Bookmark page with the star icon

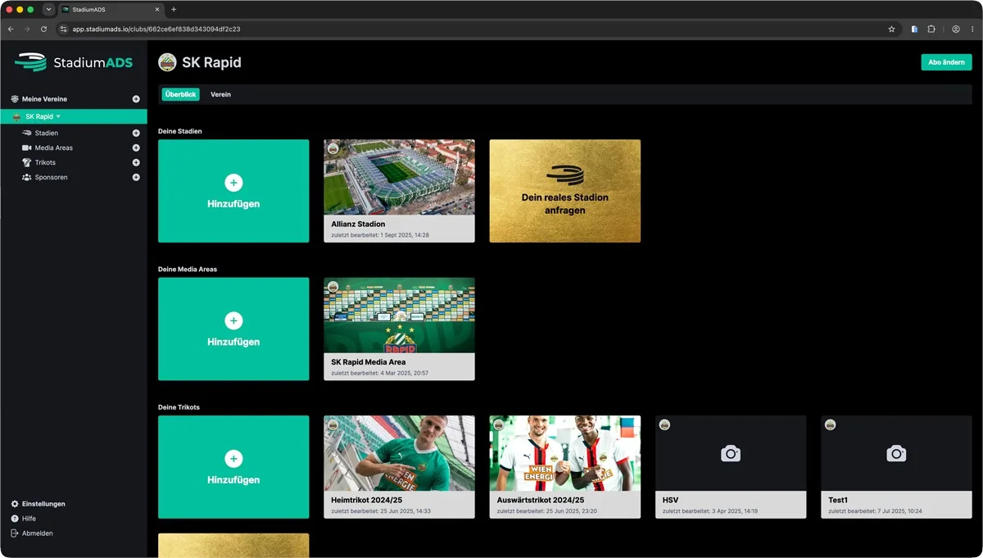pos(891,29)
